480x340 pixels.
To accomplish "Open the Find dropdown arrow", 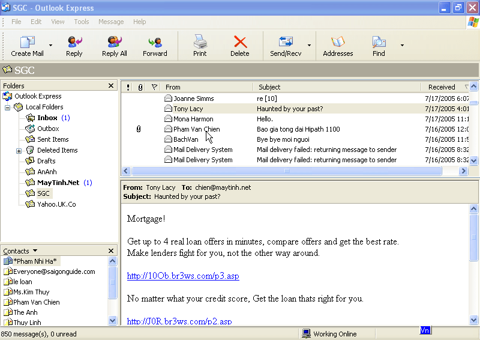I will pyautogui.click(x=402, y=46).
